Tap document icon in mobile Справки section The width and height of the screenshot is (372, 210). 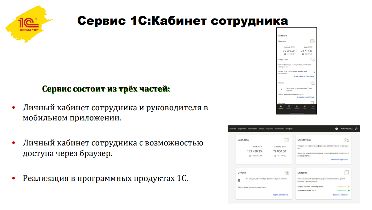coord(312,103)
